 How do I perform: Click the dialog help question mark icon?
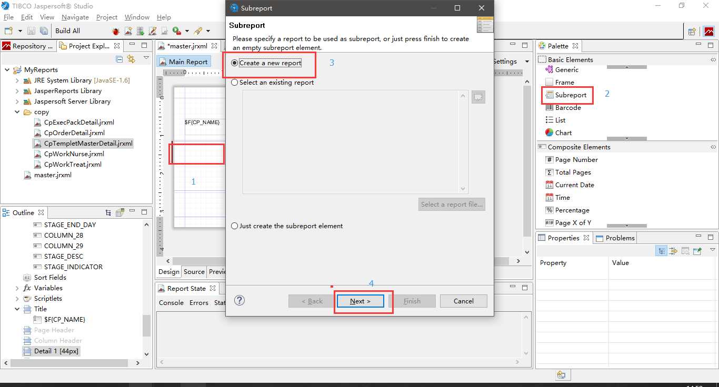[239, 300]
